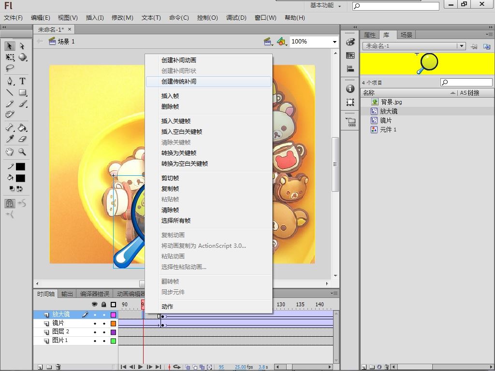This screenshot has height=371, width=495.
Task: Toggle outline square of 放大镜 layer
Action: (x=113, y=315)
